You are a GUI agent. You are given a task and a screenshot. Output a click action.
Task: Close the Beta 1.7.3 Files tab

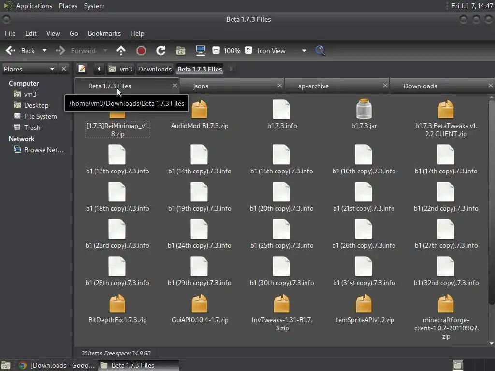tap(175, 86)
